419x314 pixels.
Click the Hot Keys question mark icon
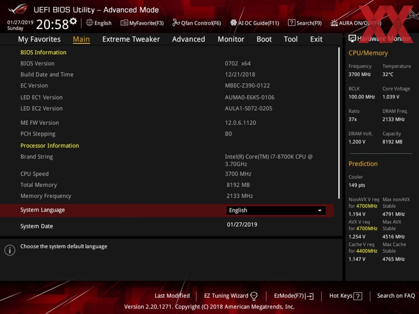[x=358, y=296]
